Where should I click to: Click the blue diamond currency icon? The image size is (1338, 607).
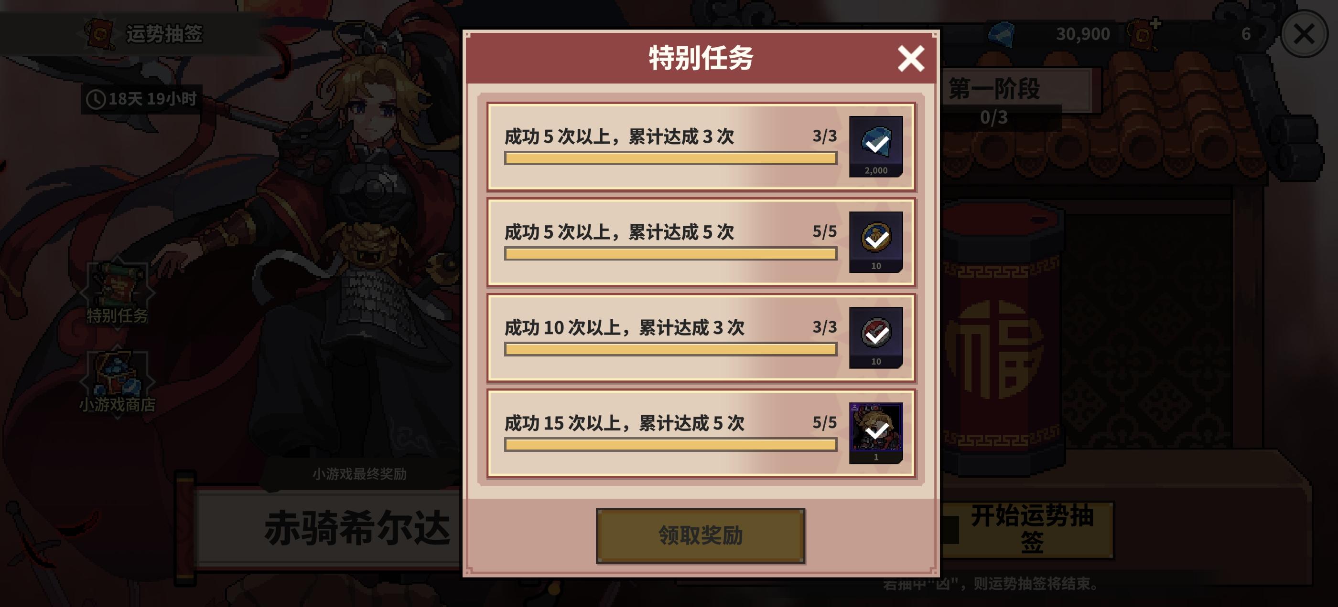tap(1000, 34)
